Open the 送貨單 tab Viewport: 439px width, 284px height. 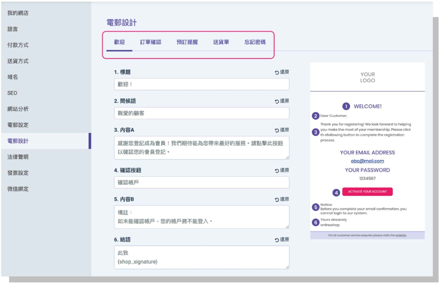(x=221, y=42)
